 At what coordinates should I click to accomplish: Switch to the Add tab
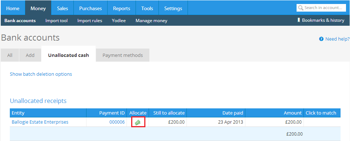30,55
